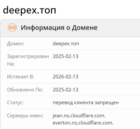This screenshot has width=140, height=129.
Task: Click the Домен: label
Action: click(x=16, y=44)
